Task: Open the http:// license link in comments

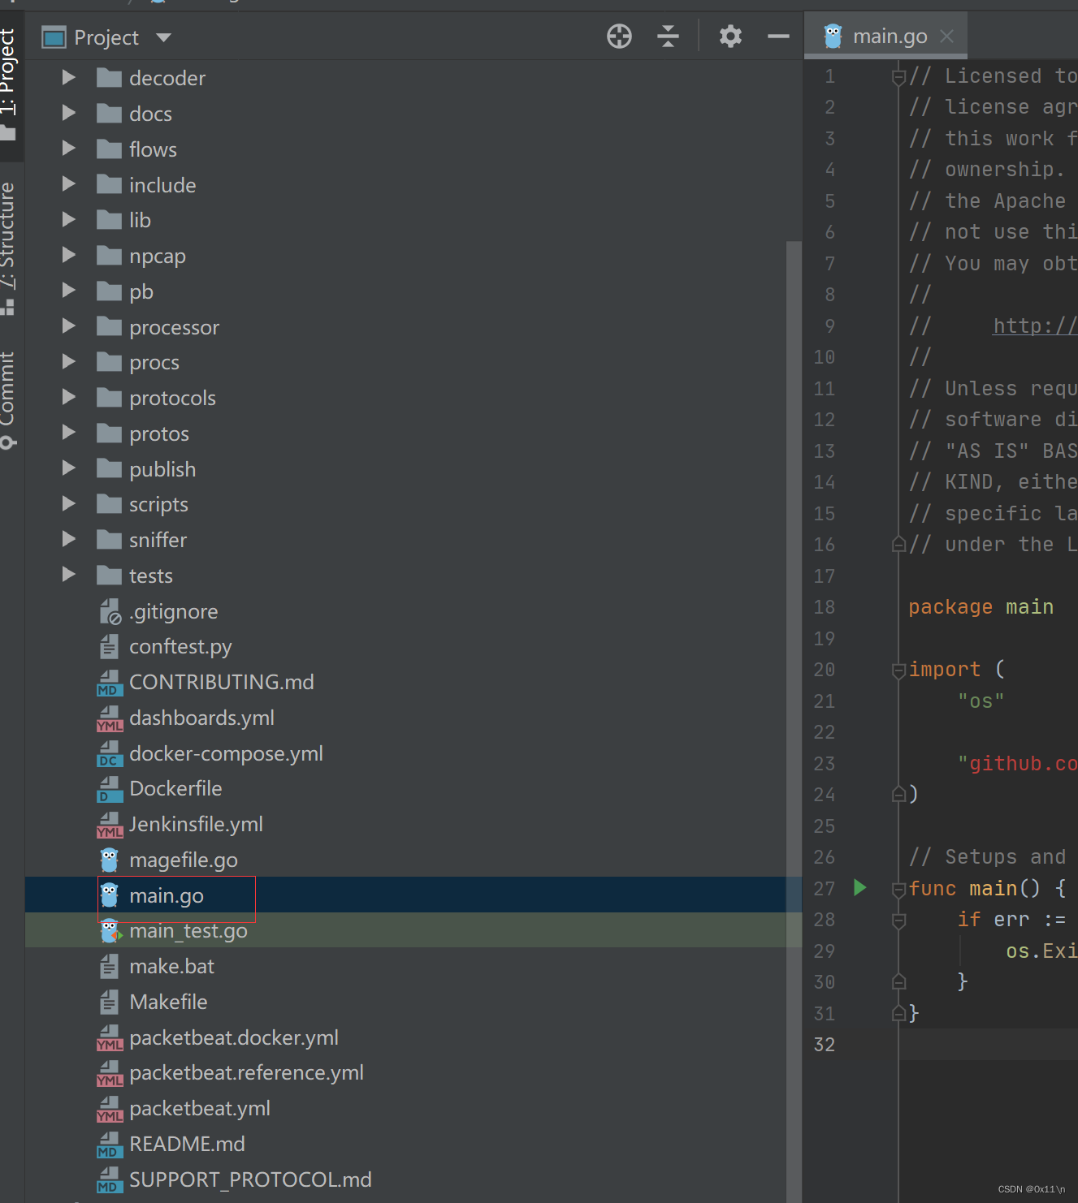Action: tap(1033, 325)
